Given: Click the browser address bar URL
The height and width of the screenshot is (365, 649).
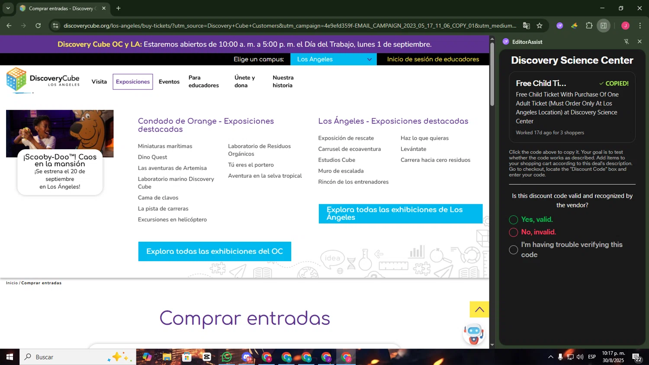Looking at the screenshot, I should pyautogui.click(x=289, y=26).
